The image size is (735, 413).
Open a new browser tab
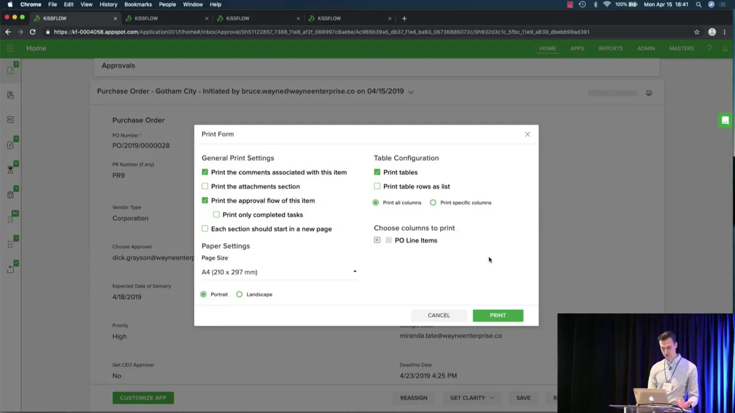[x=404, y=18]
